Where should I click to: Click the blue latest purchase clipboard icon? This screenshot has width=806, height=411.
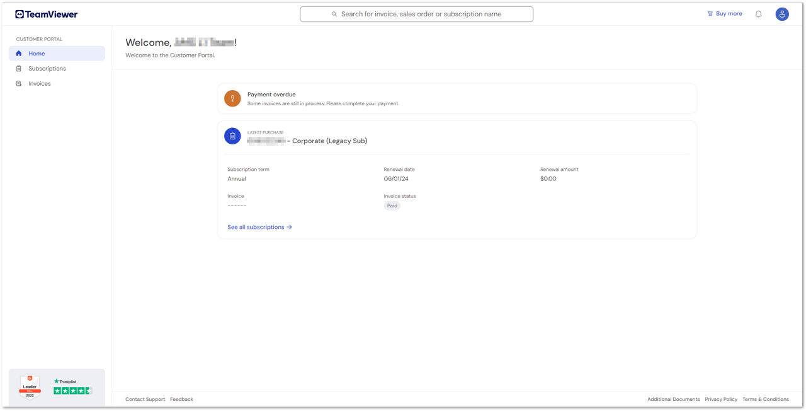[232, 136]
